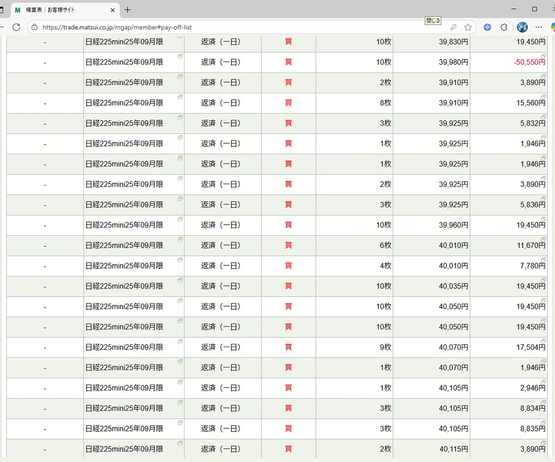The image size is (555, 462).
Task: Close the 精算表 お客様サイト tab
Action: (x=113, y=10)
